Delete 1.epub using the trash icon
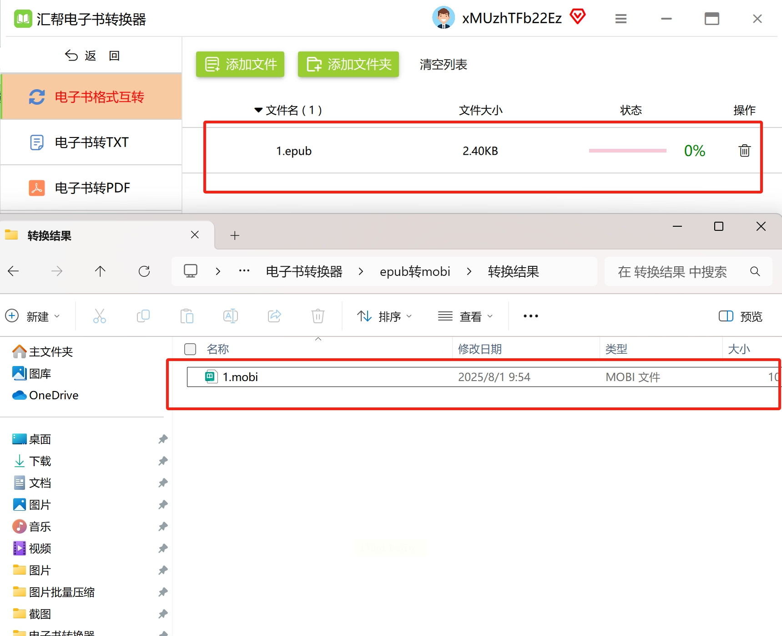This screenshot has width=782, height=636. [744, 150]
